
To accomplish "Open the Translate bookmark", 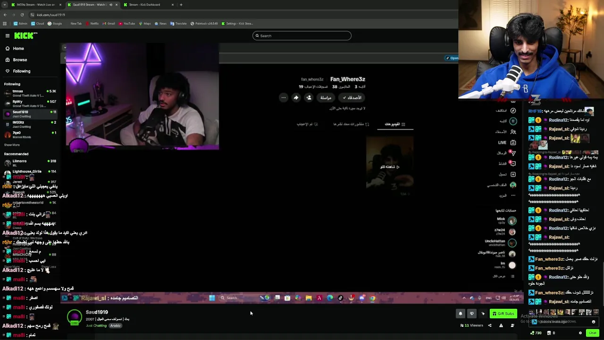I will [179, 24].
